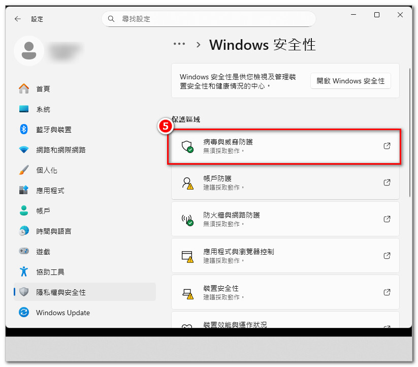Click the 帳戶防護 external link icon

tap(387, 182)
